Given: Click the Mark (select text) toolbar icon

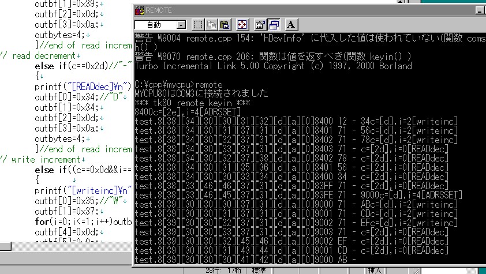Looking at the screenshot, I should click(198, 25).
